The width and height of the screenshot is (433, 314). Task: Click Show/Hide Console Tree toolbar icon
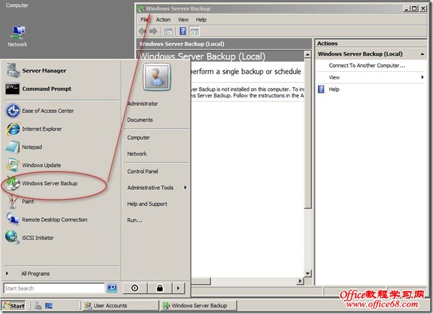[168, 32]
